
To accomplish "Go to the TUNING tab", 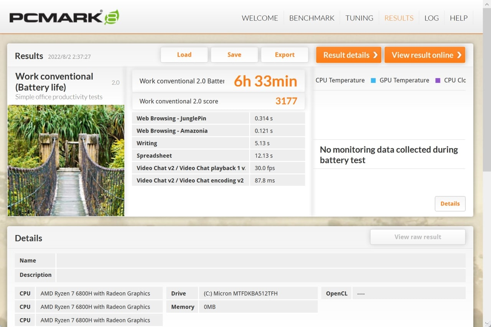I will (359, 18).
